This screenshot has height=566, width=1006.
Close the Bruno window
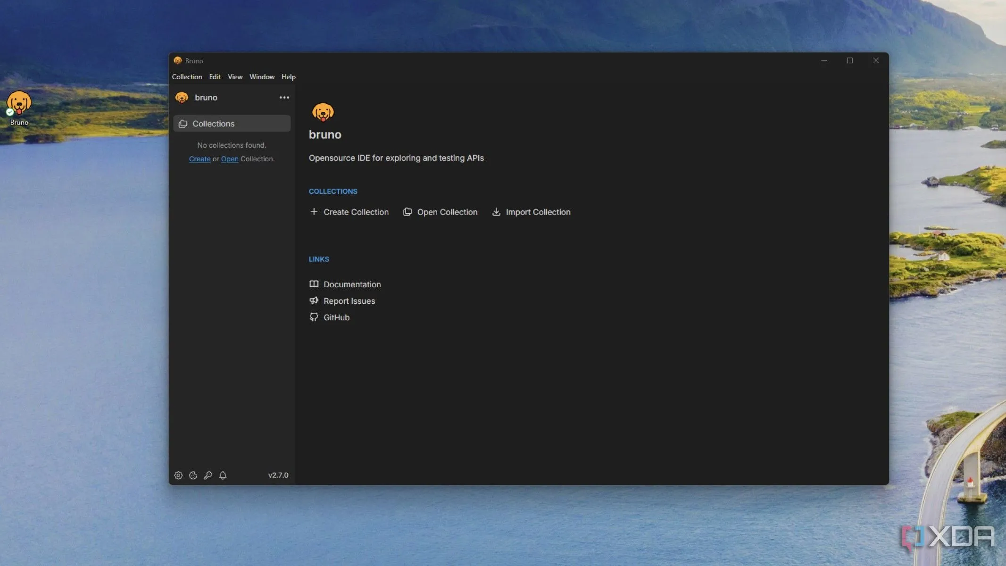tap(876, 61)
